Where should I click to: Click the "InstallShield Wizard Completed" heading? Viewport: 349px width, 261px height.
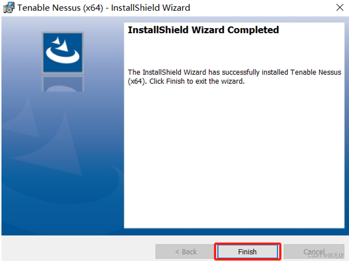tap(203, 30)
